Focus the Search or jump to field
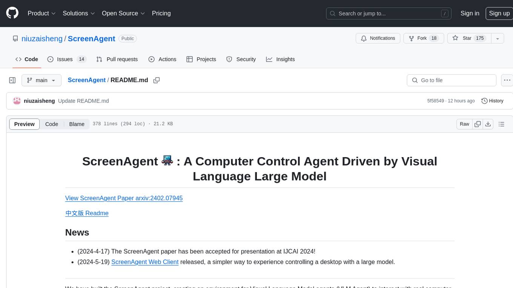 click(389, 14)
